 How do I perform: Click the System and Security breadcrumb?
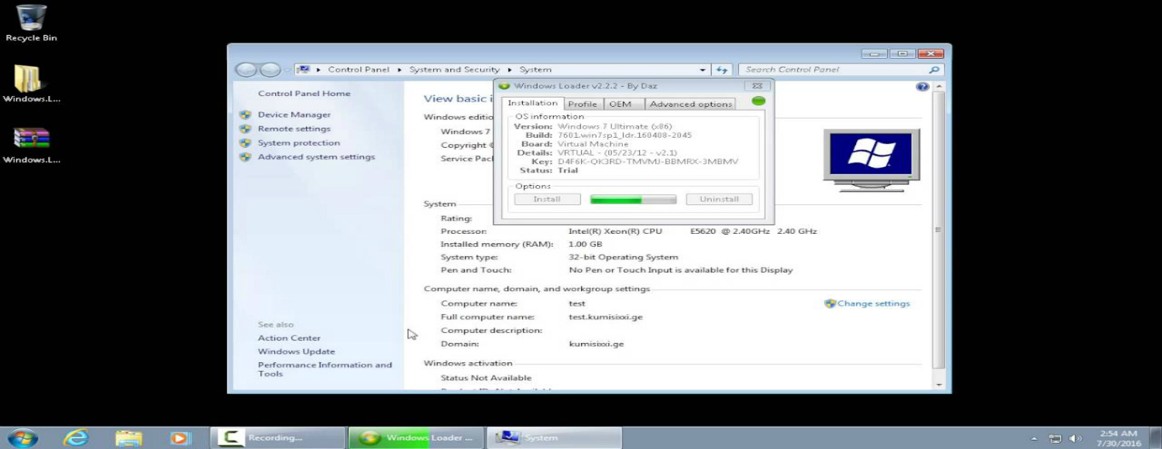[x=454, y=70]
